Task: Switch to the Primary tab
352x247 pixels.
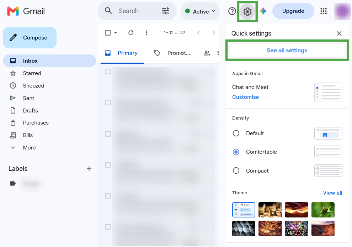Action: pyautogui.click(x=122, y=53)
